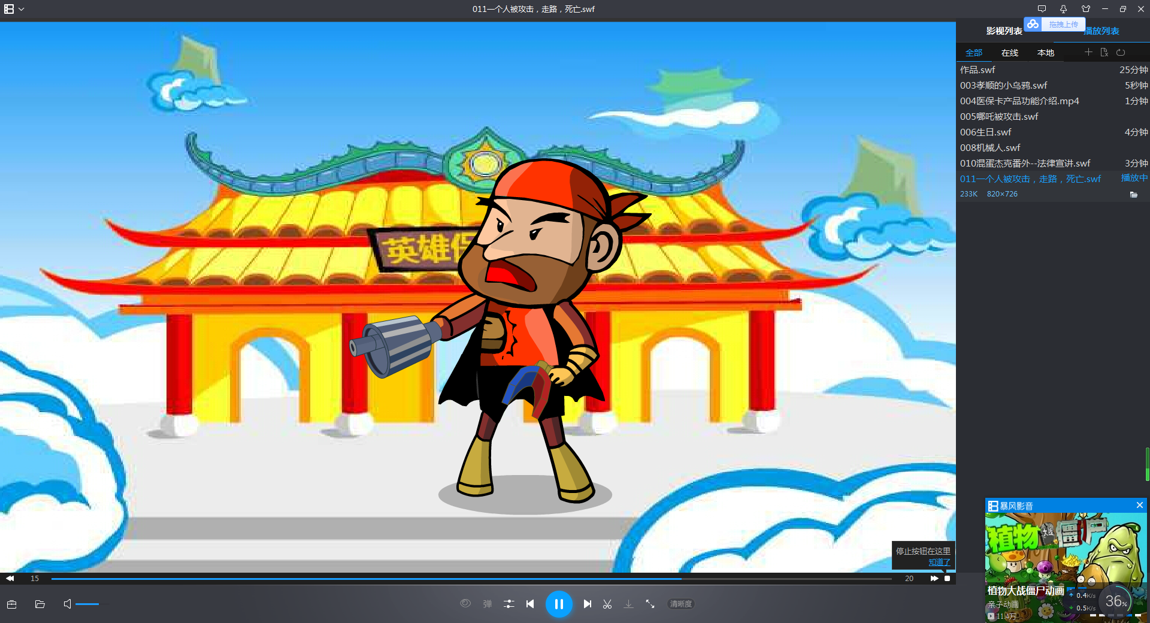Viewport: 1150px width, 623px height.
Task: Click the 拖拽上传 upload button
Action: [x=1063, y=25]
